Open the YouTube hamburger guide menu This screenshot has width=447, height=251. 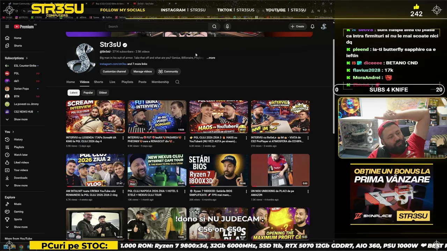[7, 26]
